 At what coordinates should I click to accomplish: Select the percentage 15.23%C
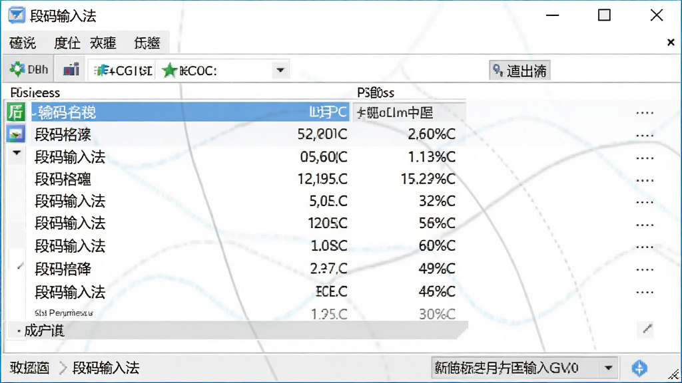(x=428, y=179)
